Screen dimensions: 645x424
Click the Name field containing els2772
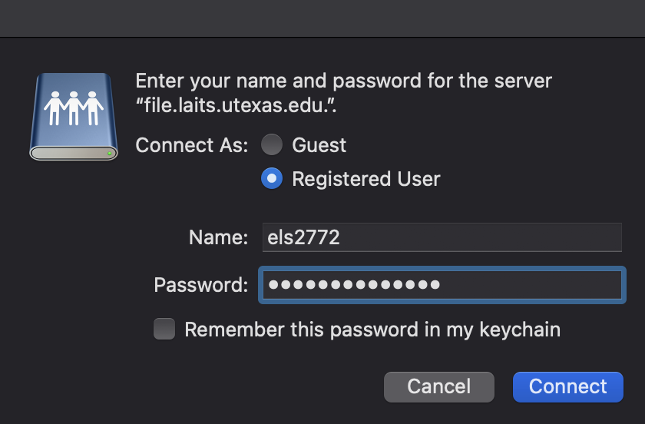click(x=442, y=237)
